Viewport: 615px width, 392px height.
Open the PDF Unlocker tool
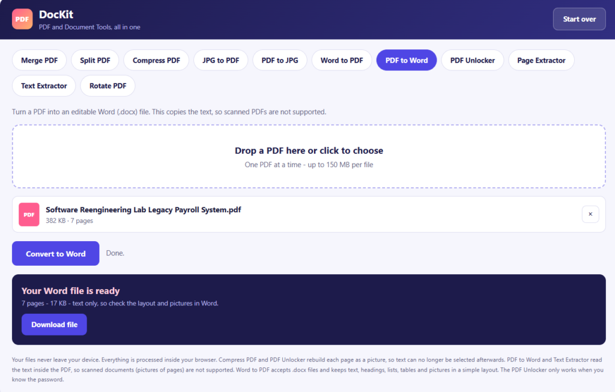[x=472, y=60]
